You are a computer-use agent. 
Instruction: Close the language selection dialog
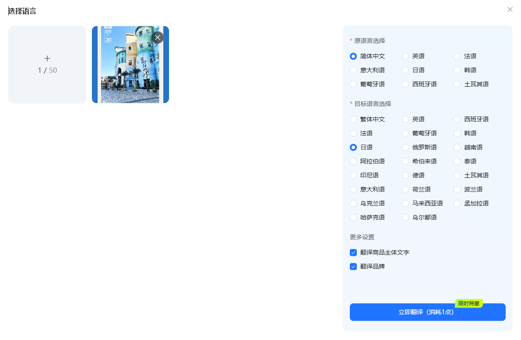510,10
